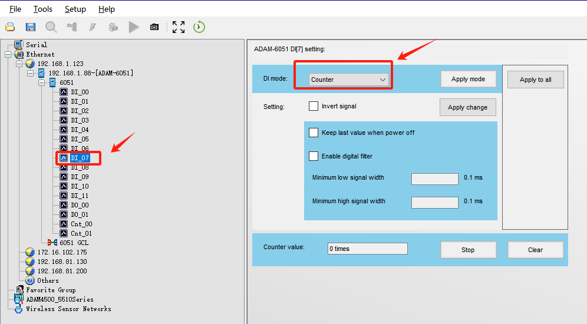Click the Apply mode button
Viewport: 587px width, 324px height.
pyautogui.click(x=468, y=79)
